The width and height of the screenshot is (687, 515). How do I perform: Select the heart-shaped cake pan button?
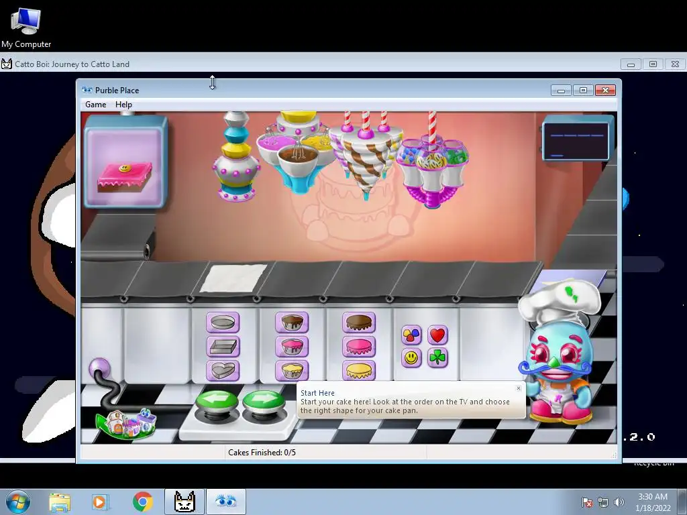223,370
